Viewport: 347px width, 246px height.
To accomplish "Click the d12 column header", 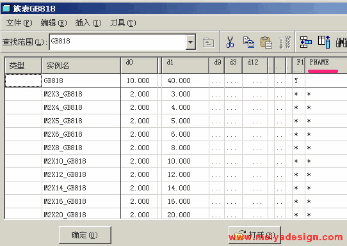I will 255,66.
